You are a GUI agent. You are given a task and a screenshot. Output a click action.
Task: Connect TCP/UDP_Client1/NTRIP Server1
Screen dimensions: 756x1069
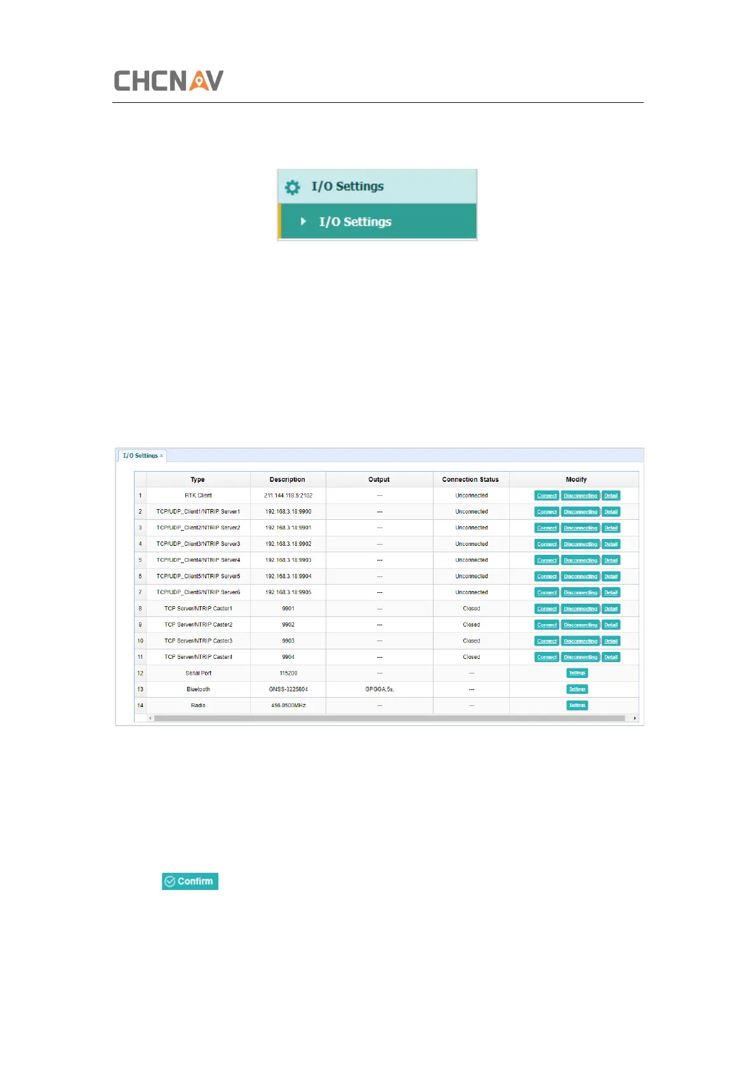click(547, 512)
